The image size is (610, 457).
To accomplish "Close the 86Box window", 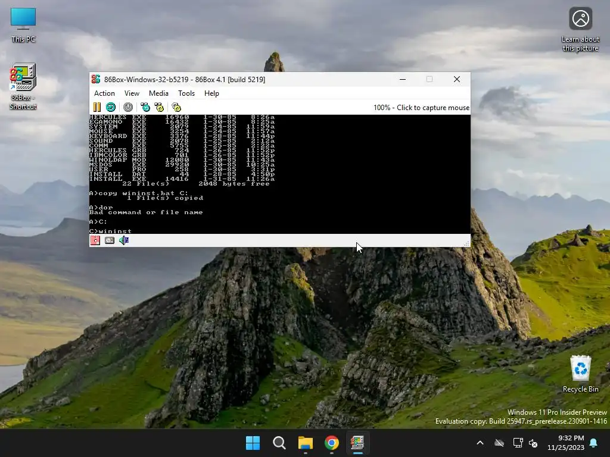I will click(x=457, y=79).
